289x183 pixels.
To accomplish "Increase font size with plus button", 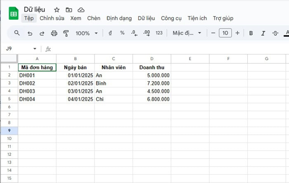I will click(x=237, y=33).
